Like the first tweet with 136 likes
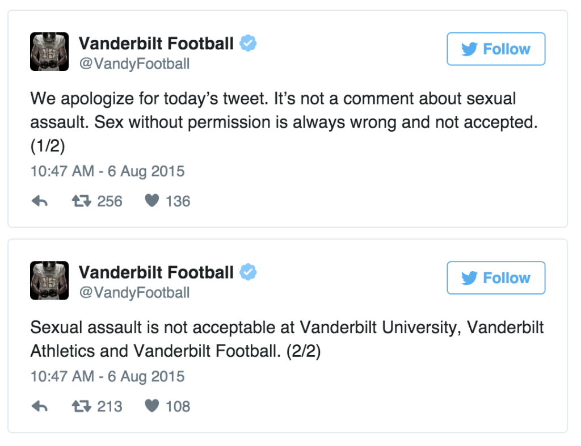Viewport: 581px width, 446px height. click(152, 201)
